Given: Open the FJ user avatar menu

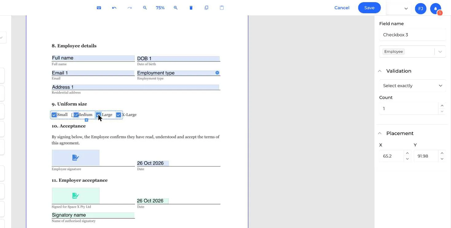Looking at the screenshot, I should (421, 9).
